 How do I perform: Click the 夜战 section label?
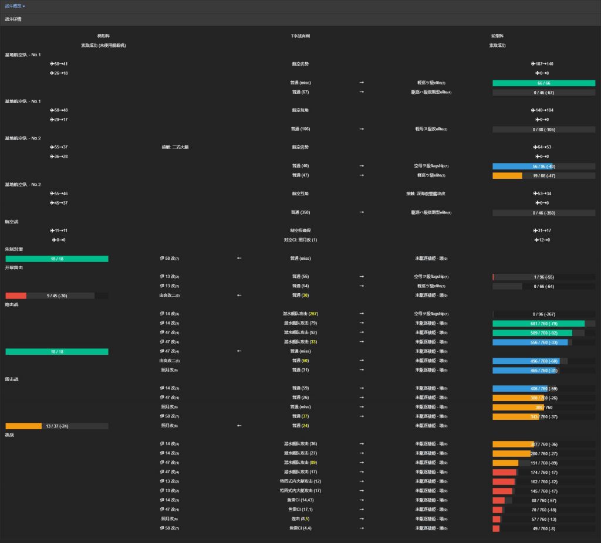point(11,435)
